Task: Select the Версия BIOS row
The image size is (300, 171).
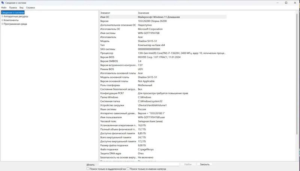Action: (x=163, y=57)
